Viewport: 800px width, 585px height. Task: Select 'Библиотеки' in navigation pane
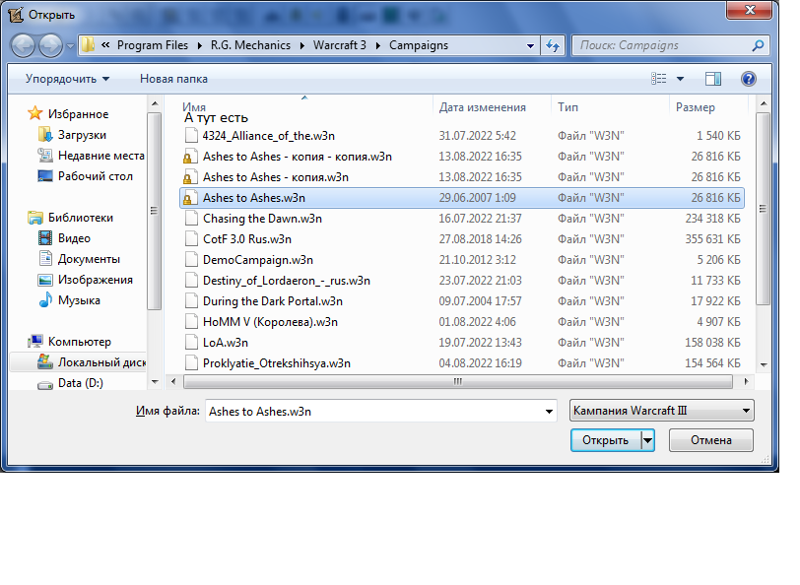coord(80,218)
